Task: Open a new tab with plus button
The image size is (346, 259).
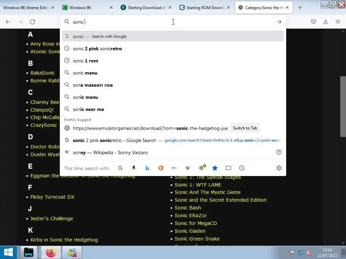Action: click(x=300, y=8)
